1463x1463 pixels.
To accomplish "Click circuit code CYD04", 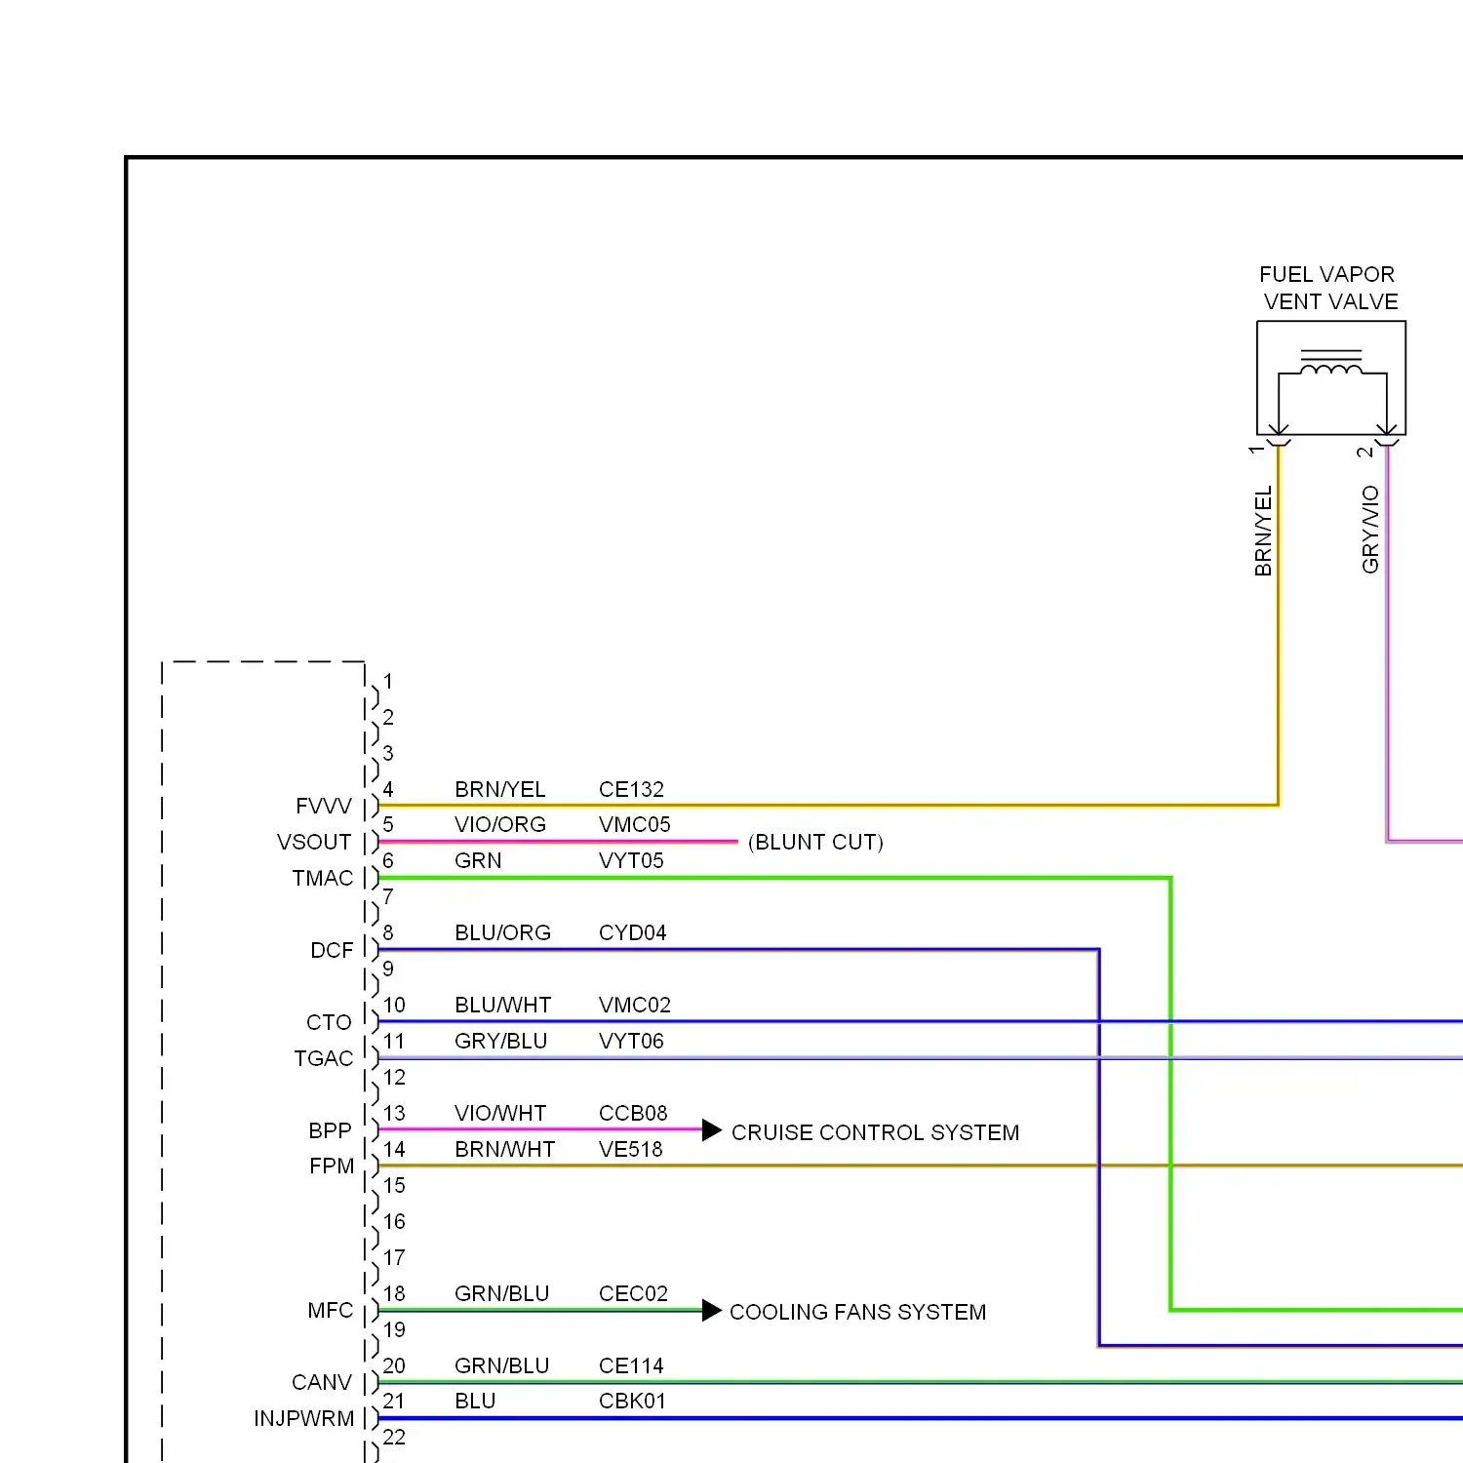I will (x=633, y=932).
